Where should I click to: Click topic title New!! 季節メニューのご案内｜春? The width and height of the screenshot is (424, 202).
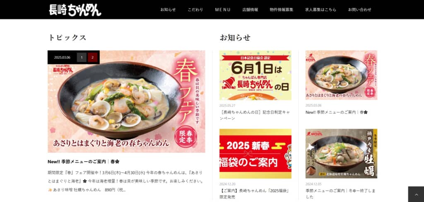[83, 162]
